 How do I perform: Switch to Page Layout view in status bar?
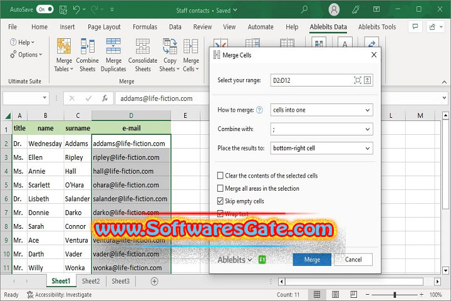click(335, 294)
